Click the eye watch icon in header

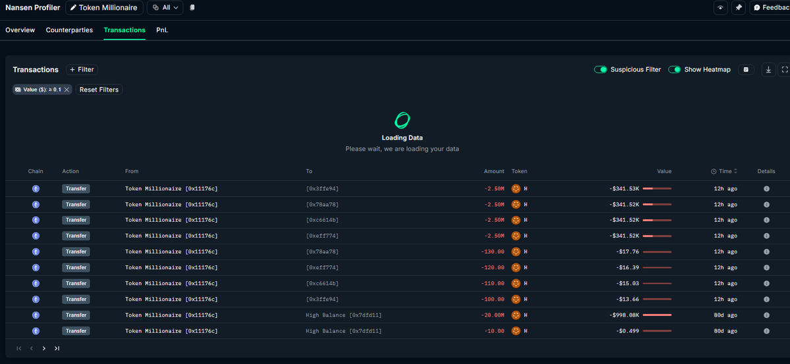(x=721, y=8)
